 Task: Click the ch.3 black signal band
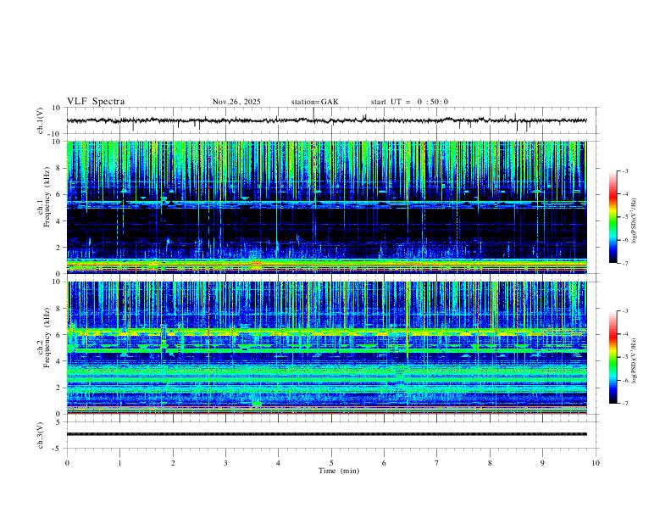pyautogui.click(x=326, y=434)
